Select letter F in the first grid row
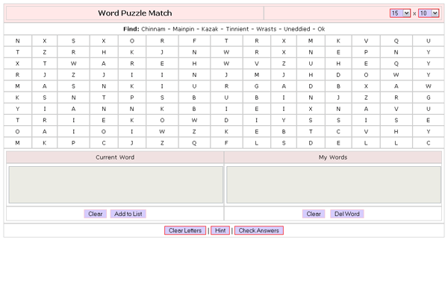Image resolution: width=448 pixels, height=298 pixels. 194,41
